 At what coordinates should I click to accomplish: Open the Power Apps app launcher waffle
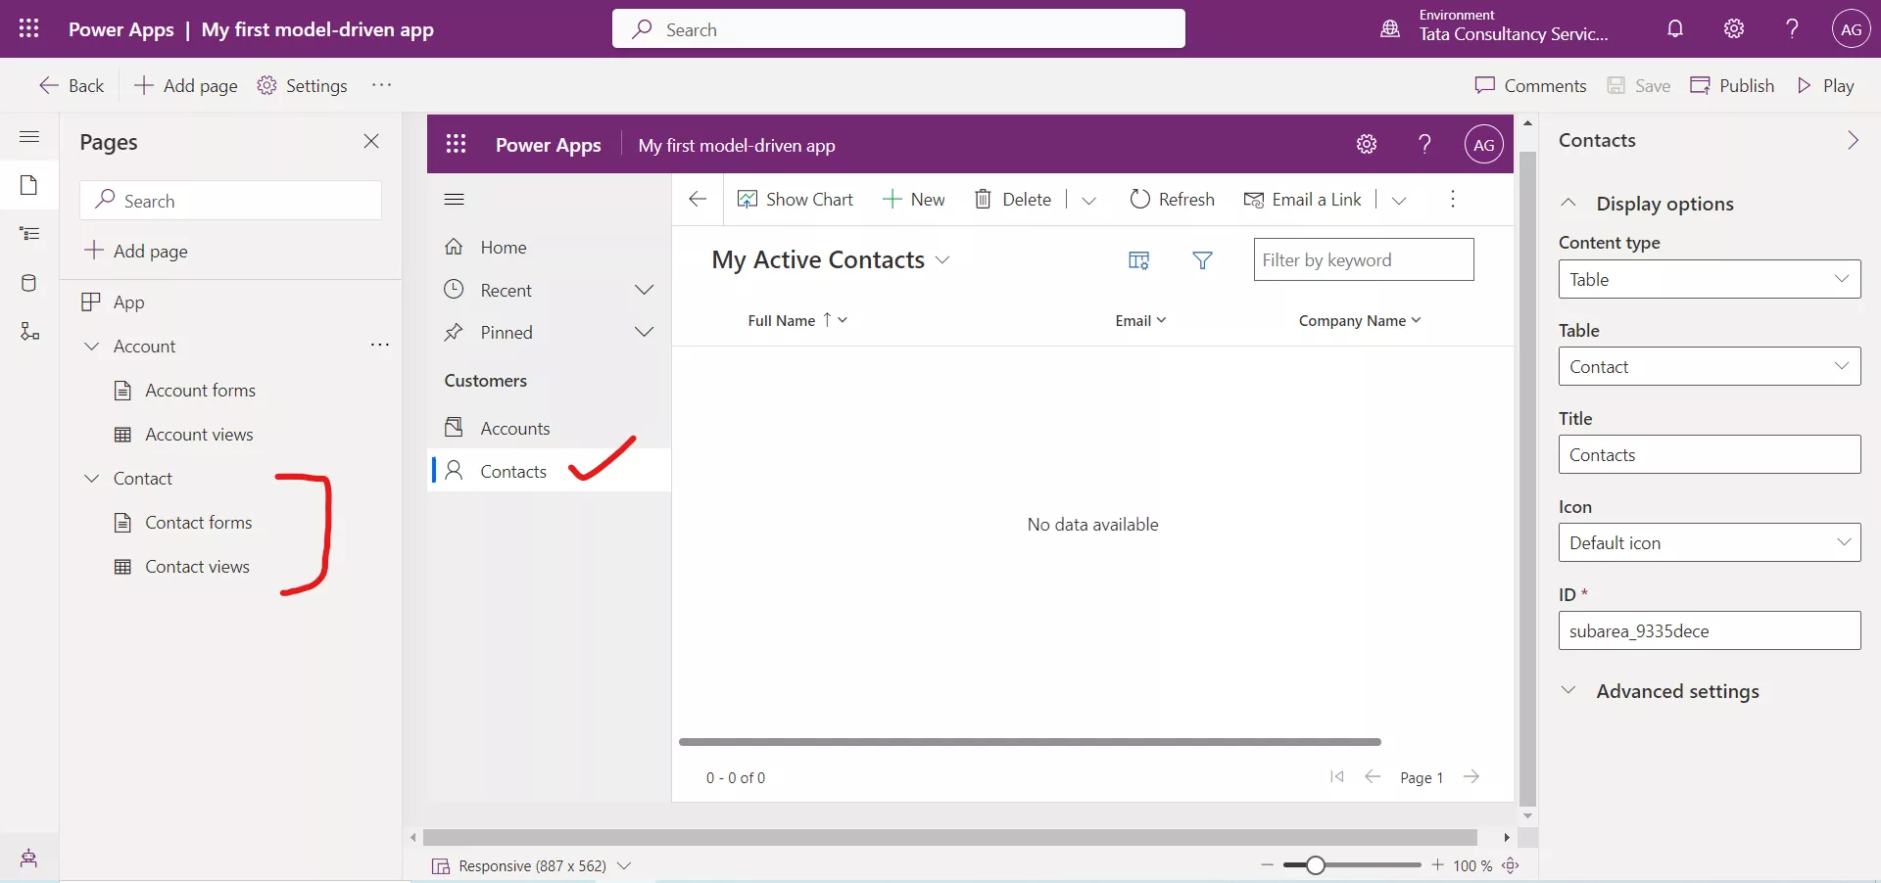tap(28, 28)
